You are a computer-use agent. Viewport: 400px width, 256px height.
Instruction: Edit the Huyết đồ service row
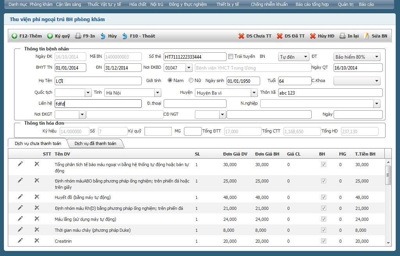(x=20, y=197)
